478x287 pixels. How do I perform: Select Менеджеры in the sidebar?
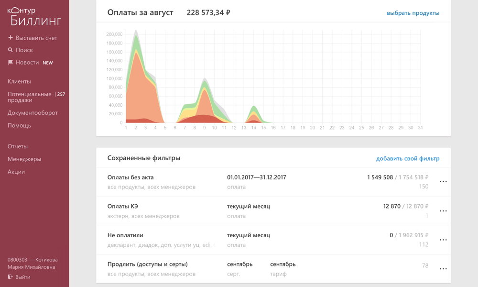24,159
